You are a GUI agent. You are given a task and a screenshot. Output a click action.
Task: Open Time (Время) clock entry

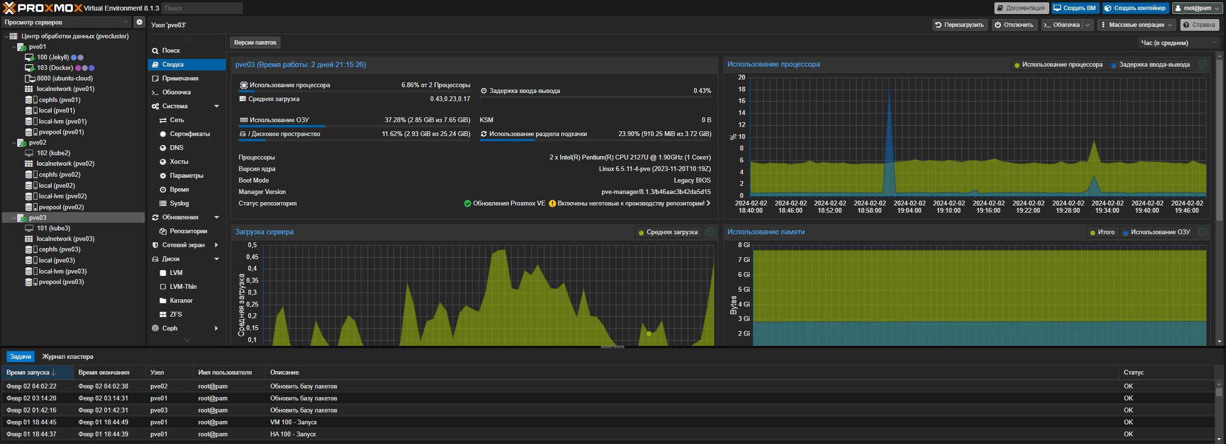point(186,190)
